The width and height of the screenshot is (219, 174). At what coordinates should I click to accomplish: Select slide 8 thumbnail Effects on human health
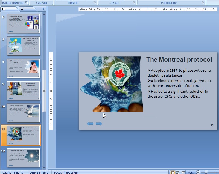(x=23, y=68)
